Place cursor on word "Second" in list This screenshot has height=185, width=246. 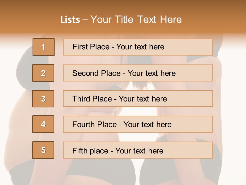(86, 73)
